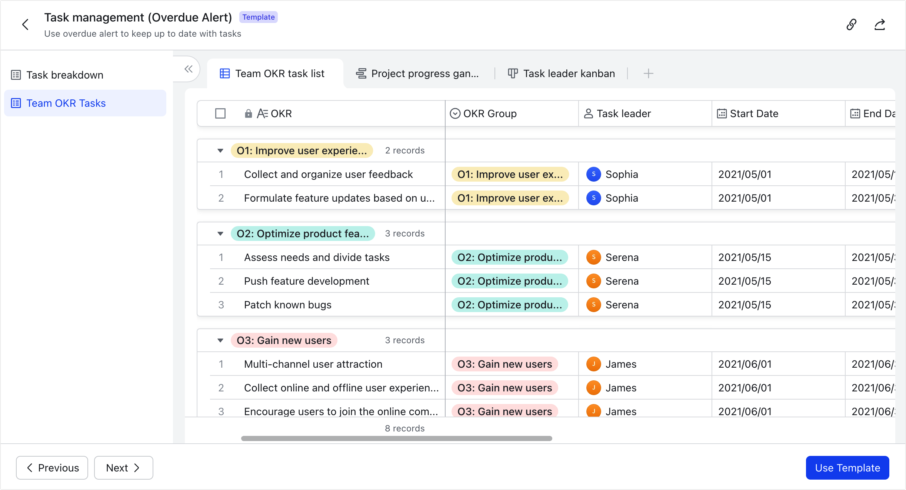Viewport: 906px width, 490px height.
Task: Collapse the O3: Gain new users group
Action: (220, 340)
